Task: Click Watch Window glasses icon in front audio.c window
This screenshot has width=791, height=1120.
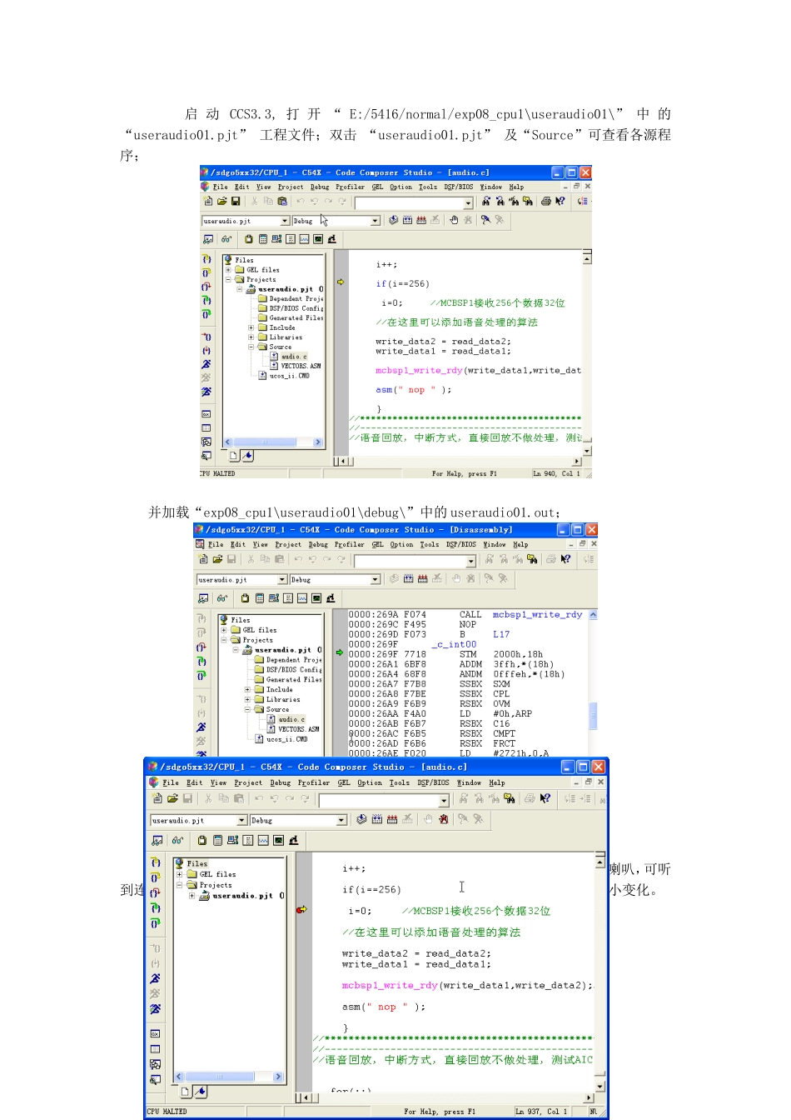Action: click(x=177, y=840)
